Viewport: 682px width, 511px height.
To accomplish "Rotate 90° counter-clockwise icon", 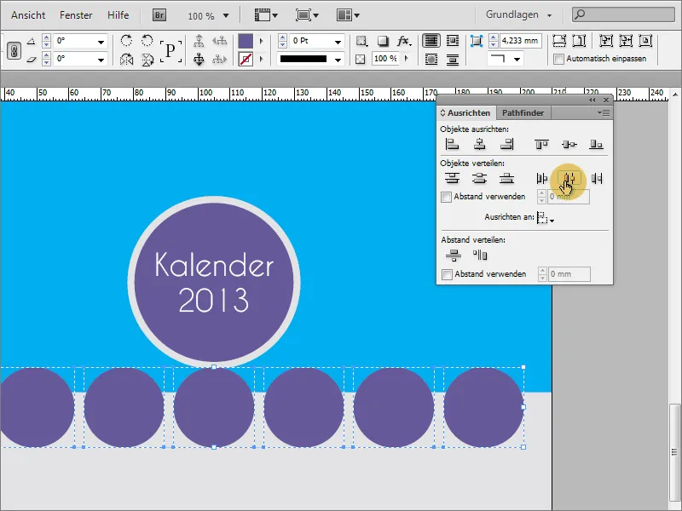I will 147,41.
